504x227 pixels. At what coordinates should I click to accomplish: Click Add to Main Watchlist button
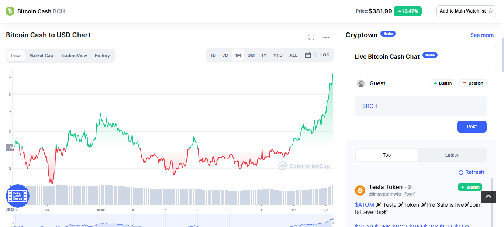pyautogui.click(x=466, y=11)
